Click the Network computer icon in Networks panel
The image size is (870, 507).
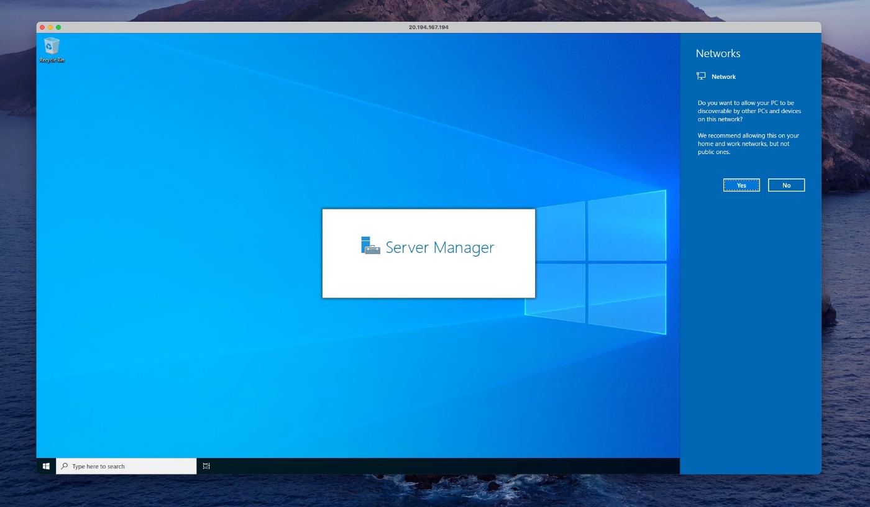click(701, 76)
